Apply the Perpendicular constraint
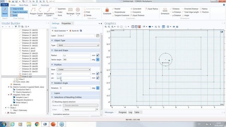 tap(119, 12)
